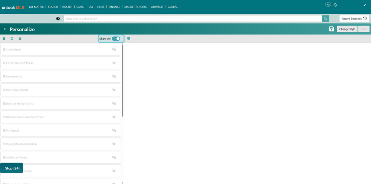Viewport: 371px width, 184px height.
Task: Click the page list vertical scrollbar thumb
Action: coord(122,81)
